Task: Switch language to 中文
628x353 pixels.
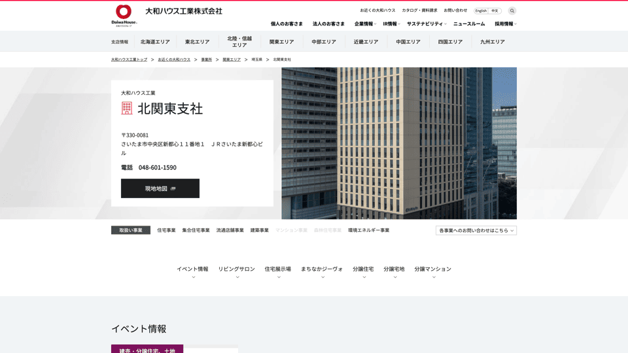Action: [x=495, y=11]
